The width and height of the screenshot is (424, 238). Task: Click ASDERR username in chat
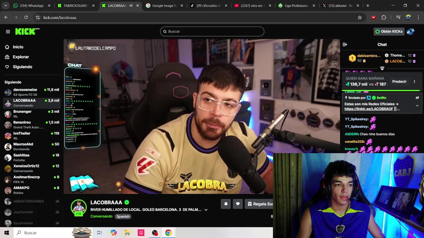[x=351, y=134]
